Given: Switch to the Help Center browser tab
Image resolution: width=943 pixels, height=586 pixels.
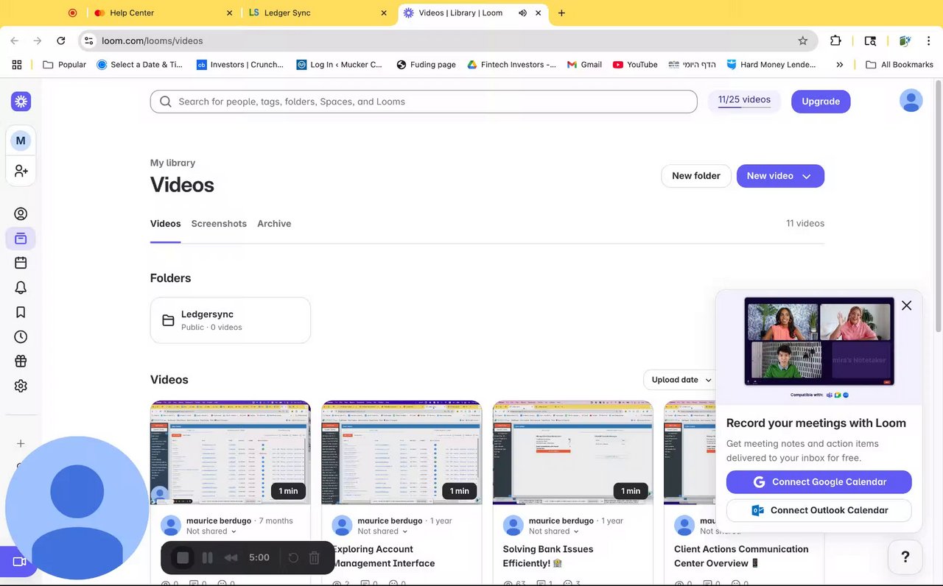Looking at the screenshot, I should tap(164, 13).
